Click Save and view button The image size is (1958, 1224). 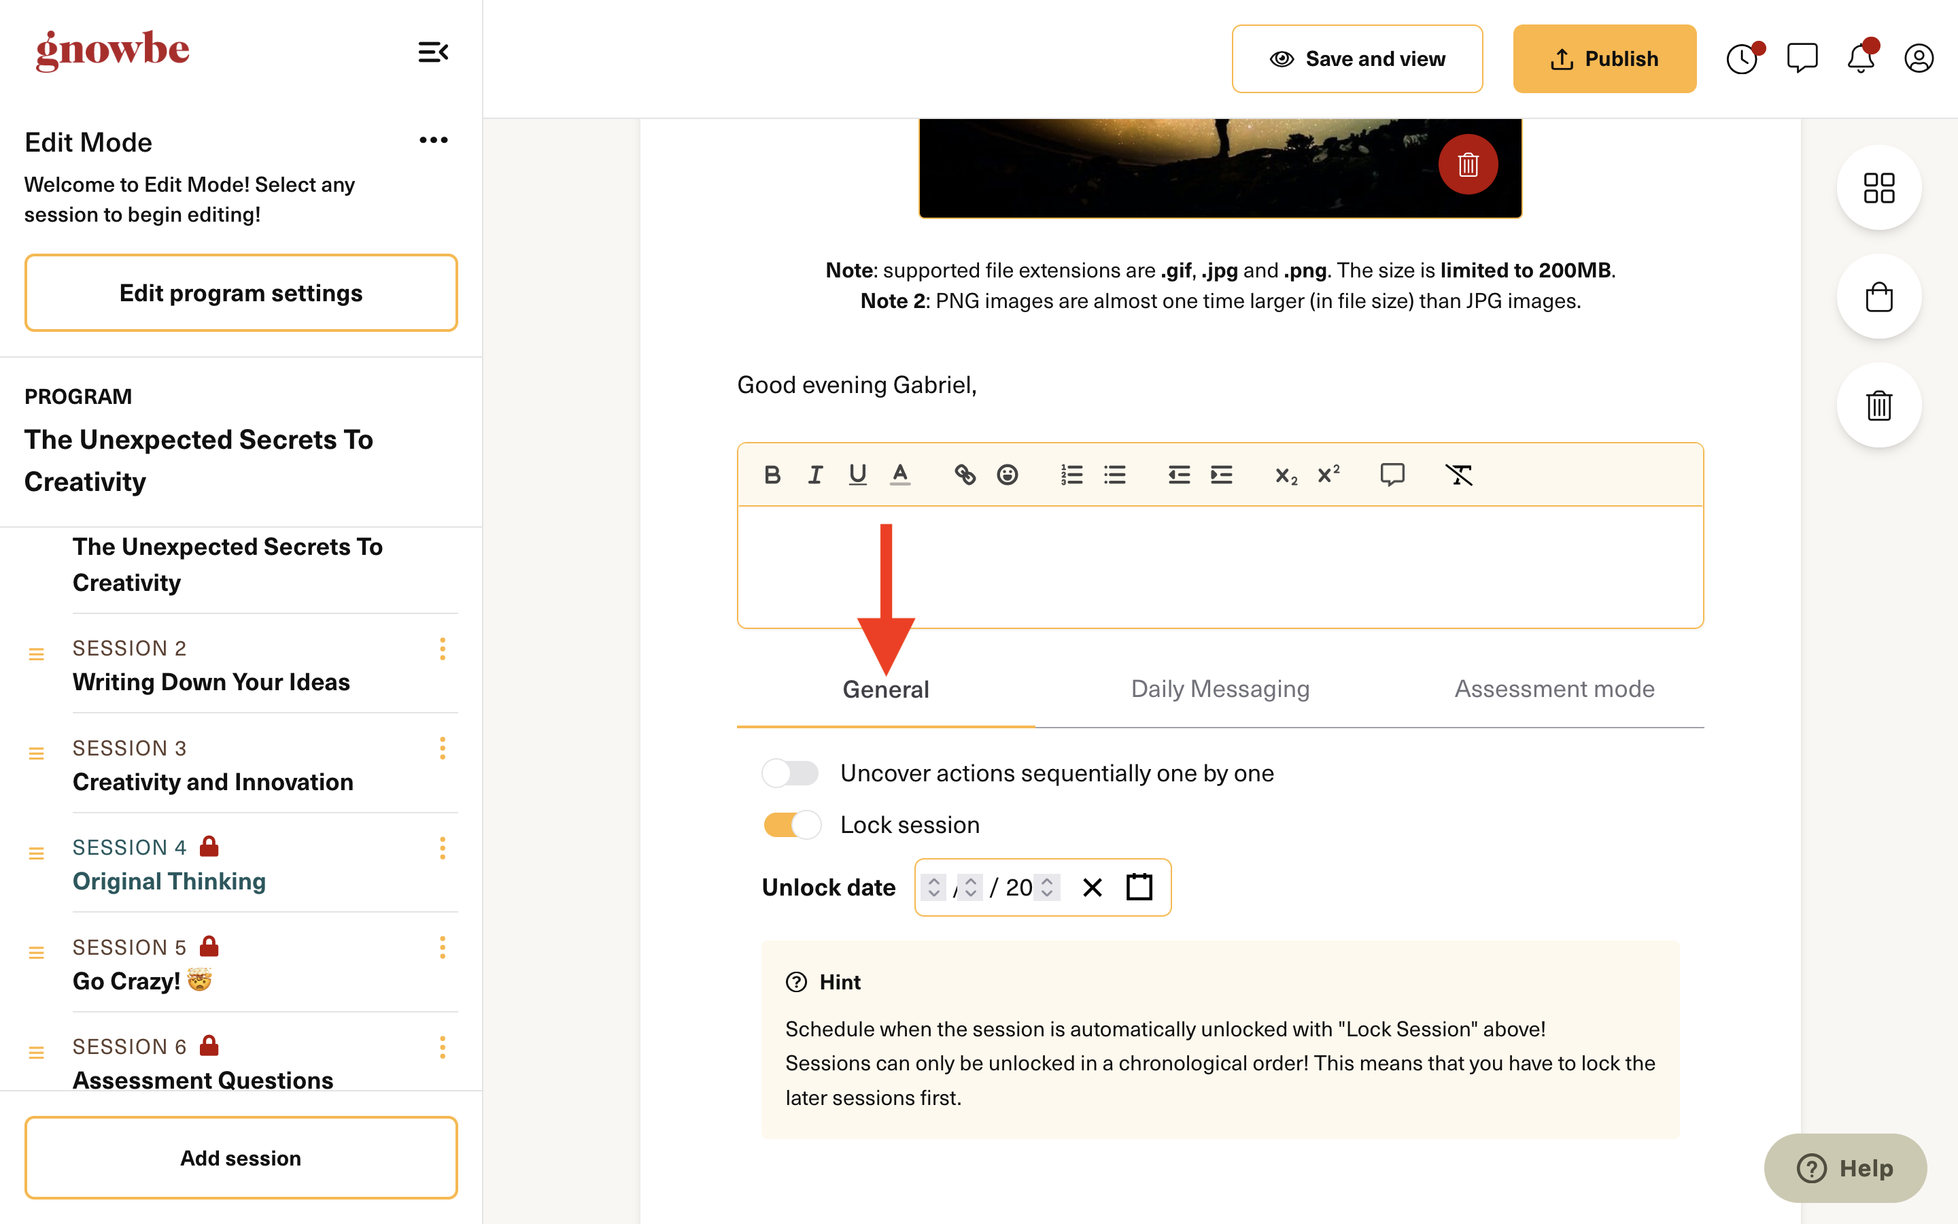[x=1357, y=58]
